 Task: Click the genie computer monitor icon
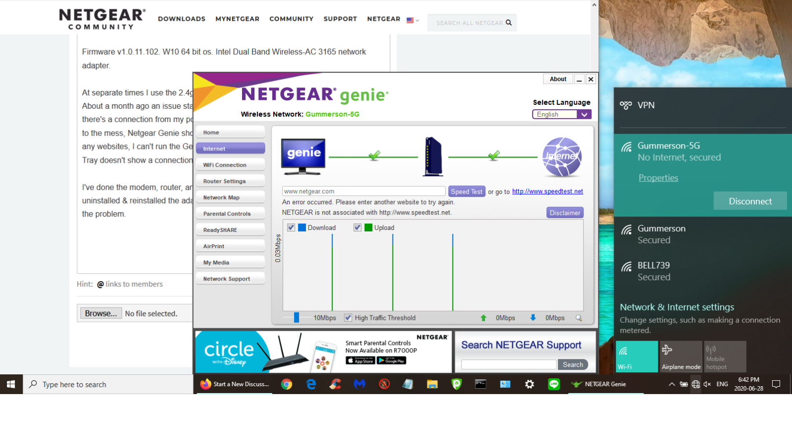click(303, 157)
